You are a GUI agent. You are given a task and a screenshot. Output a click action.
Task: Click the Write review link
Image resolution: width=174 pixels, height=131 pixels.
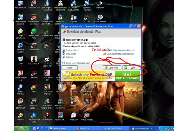(x=71, y=53)
